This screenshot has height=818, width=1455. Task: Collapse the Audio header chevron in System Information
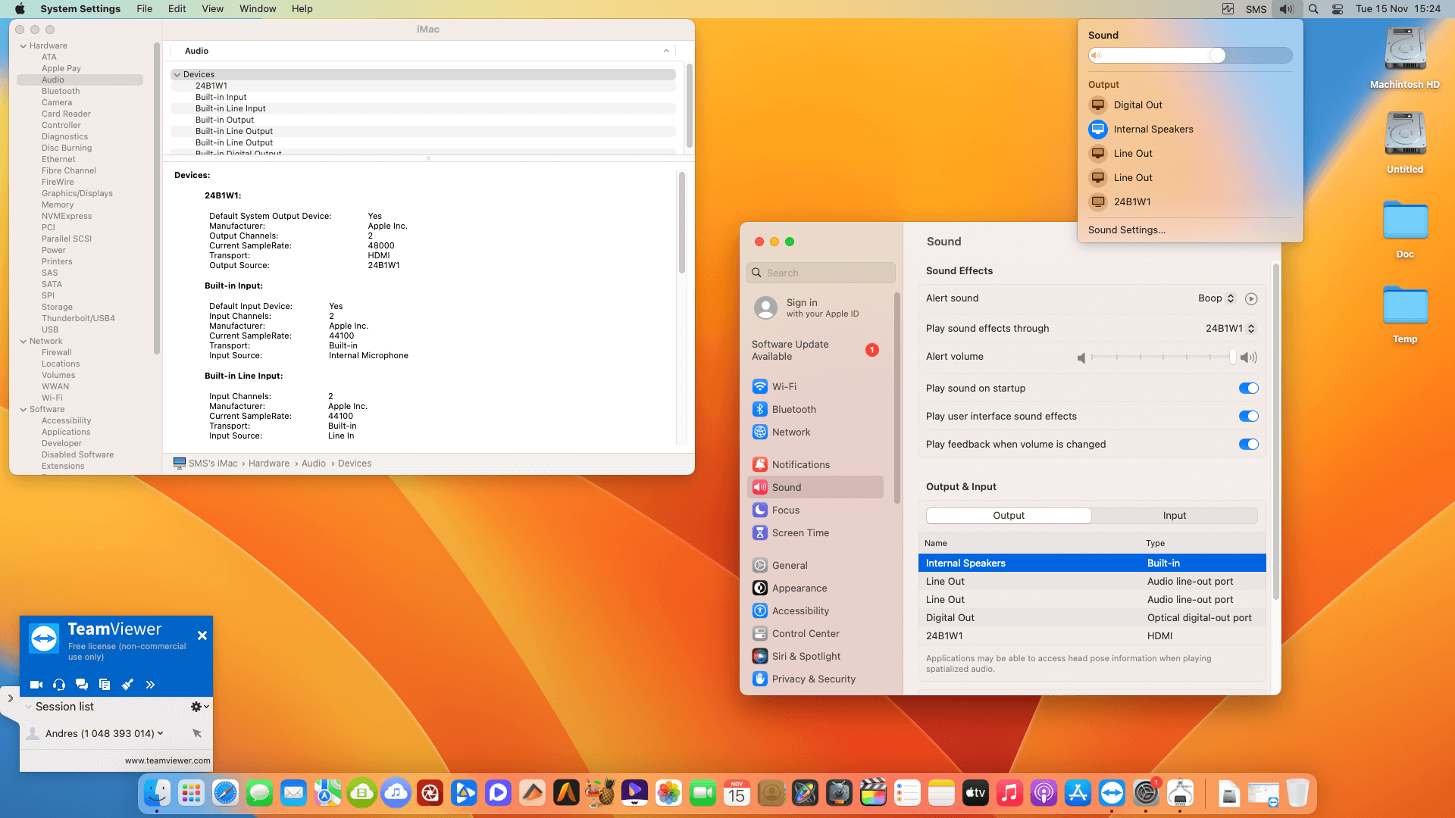pyautogui.click(x=666, y=51)
